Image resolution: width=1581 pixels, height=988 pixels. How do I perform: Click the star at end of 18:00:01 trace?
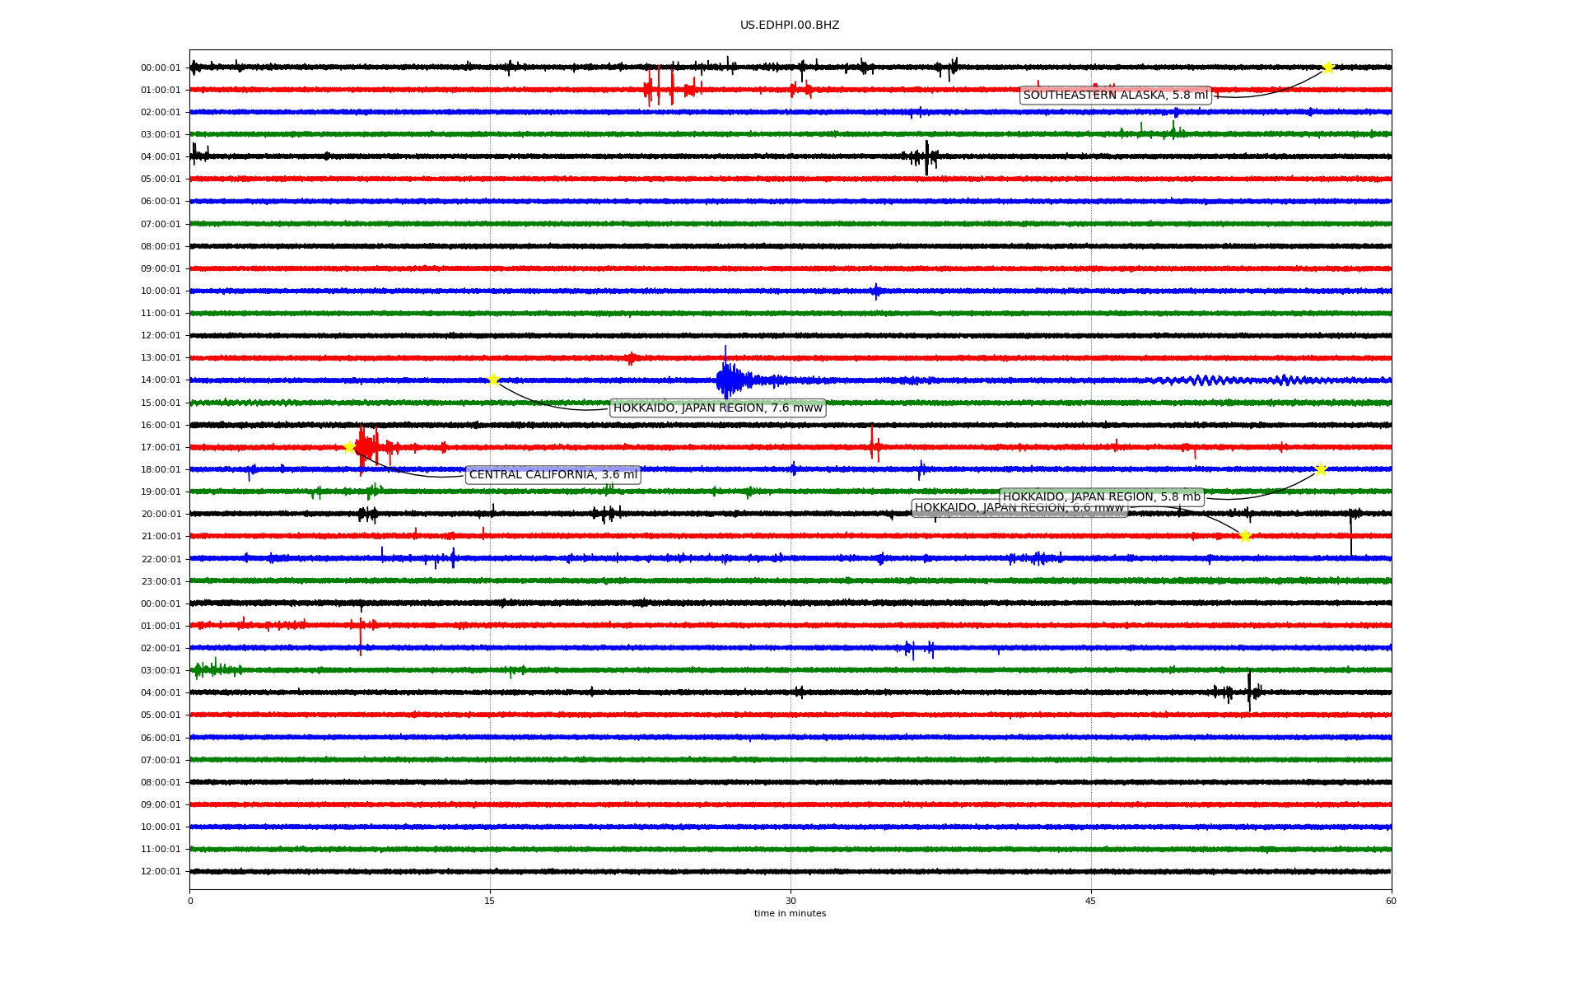click(1321, 469)
